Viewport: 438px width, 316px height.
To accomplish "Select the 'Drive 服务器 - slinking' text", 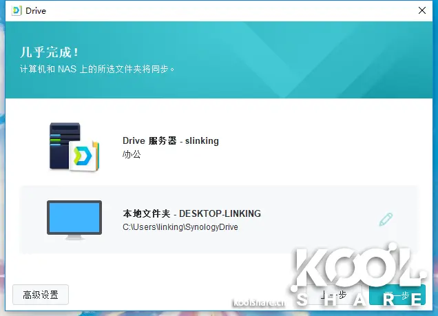I will click(171, 140).
